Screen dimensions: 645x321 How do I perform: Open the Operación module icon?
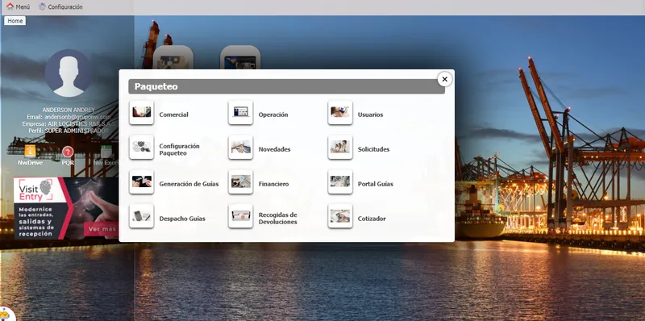coord(240,112)
